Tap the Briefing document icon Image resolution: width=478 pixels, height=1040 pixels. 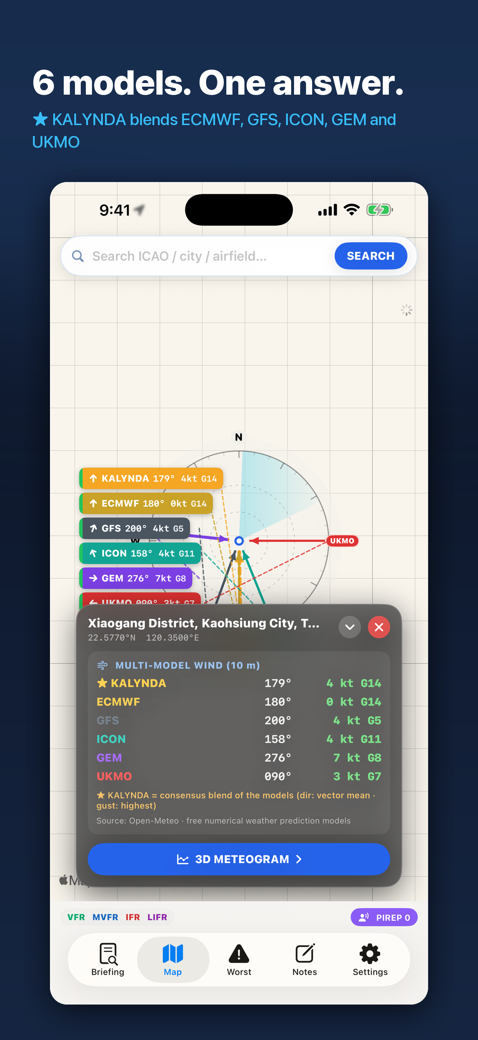(108, 954)
